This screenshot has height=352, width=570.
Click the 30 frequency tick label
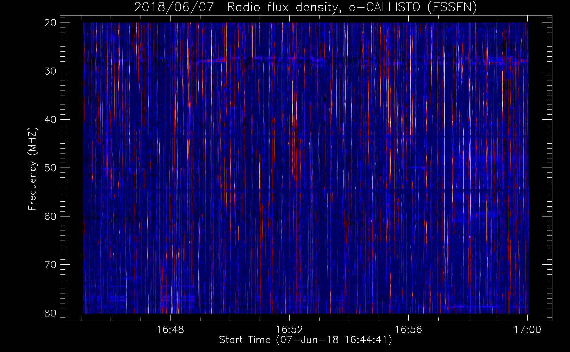[x=51, y=71]
